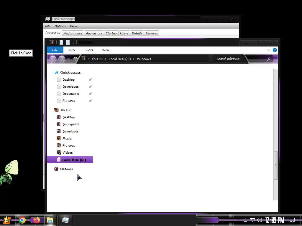Open the Share ribbon tab
302x226 pixels.
[x=89, y=50]
